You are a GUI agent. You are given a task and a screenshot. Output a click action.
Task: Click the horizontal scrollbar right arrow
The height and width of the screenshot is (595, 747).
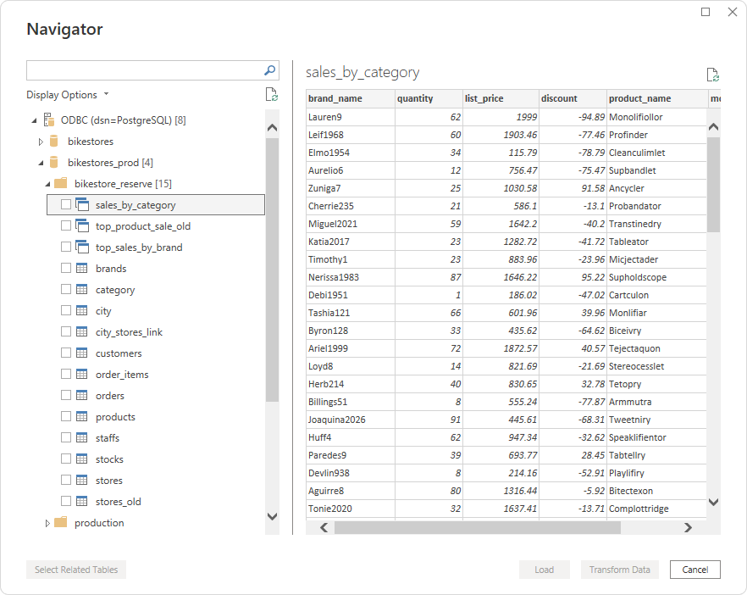(687, 527)
